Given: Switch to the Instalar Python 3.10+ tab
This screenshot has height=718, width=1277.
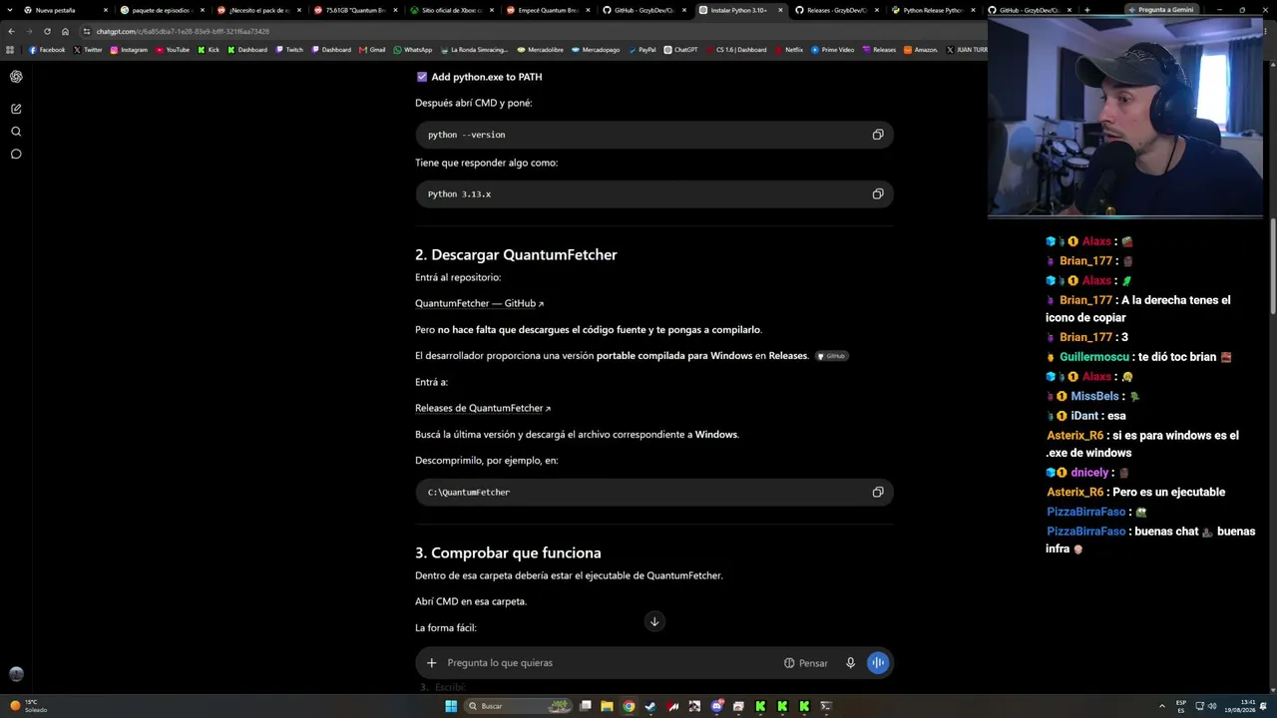Looking at the screenshot, I should pyautogui.click(x=741, y=10).
